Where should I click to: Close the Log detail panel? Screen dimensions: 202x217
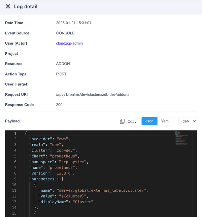[x=8, y=6]
